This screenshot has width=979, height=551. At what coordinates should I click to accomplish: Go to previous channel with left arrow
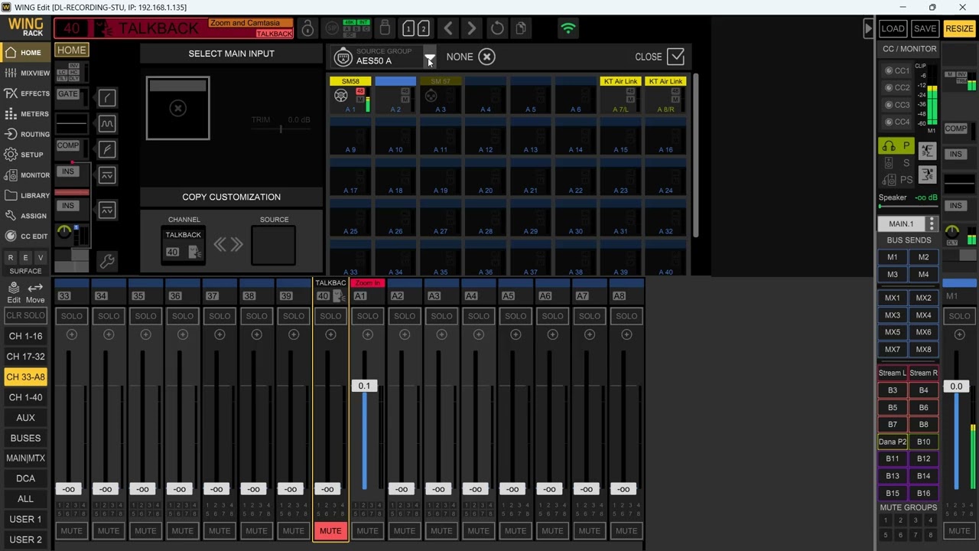click(x=448, y=29)
